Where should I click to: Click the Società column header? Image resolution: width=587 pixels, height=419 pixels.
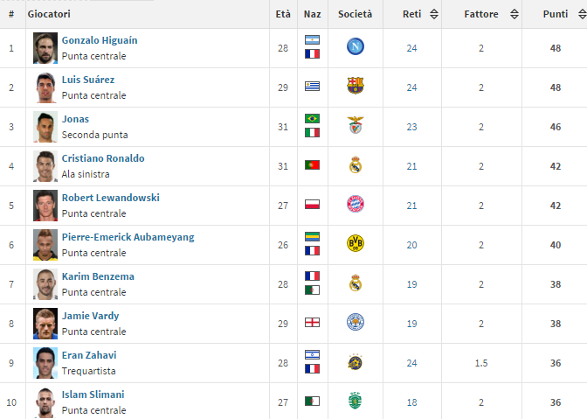click(355, 14)
